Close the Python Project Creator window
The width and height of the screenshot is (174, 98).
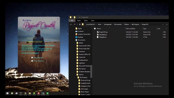tap(58, 19)
